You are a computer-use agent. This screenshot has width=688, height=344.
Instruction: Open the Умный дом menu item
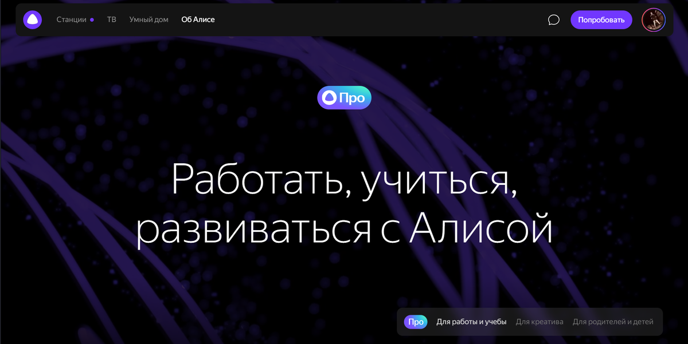coord(149,19)
